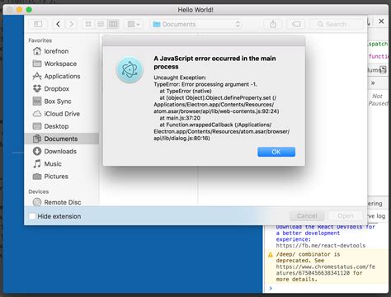Image resolution: width=391 pixels, height=297 pixels.
Task: Toggle the Hide extension checkbox
Action: (x=32, y=216)
